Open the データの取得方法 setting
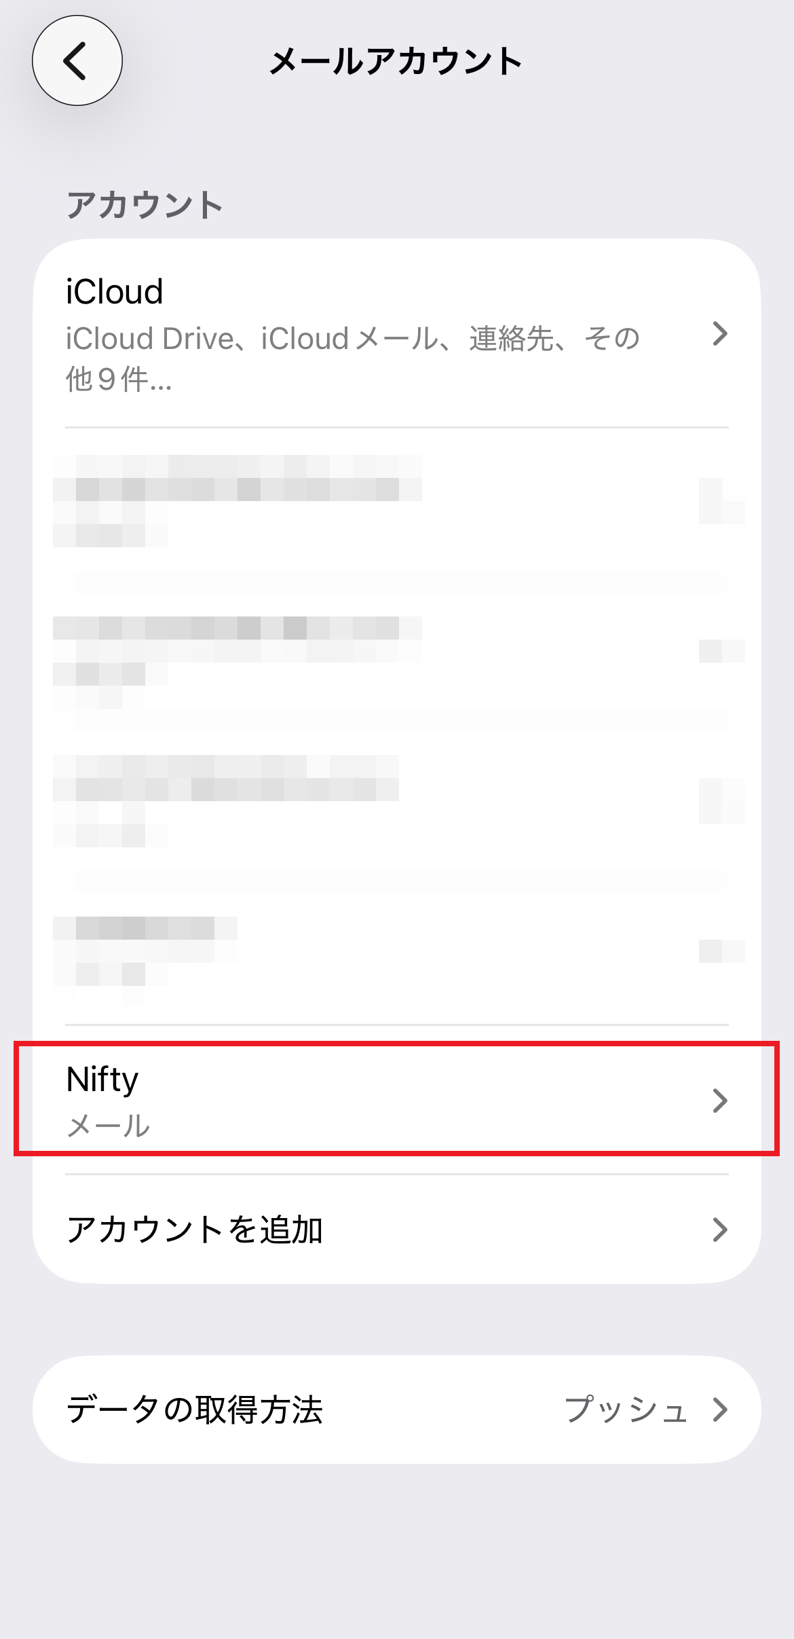This screenshot has width=794, height=1639. [x=397, y=1410]
